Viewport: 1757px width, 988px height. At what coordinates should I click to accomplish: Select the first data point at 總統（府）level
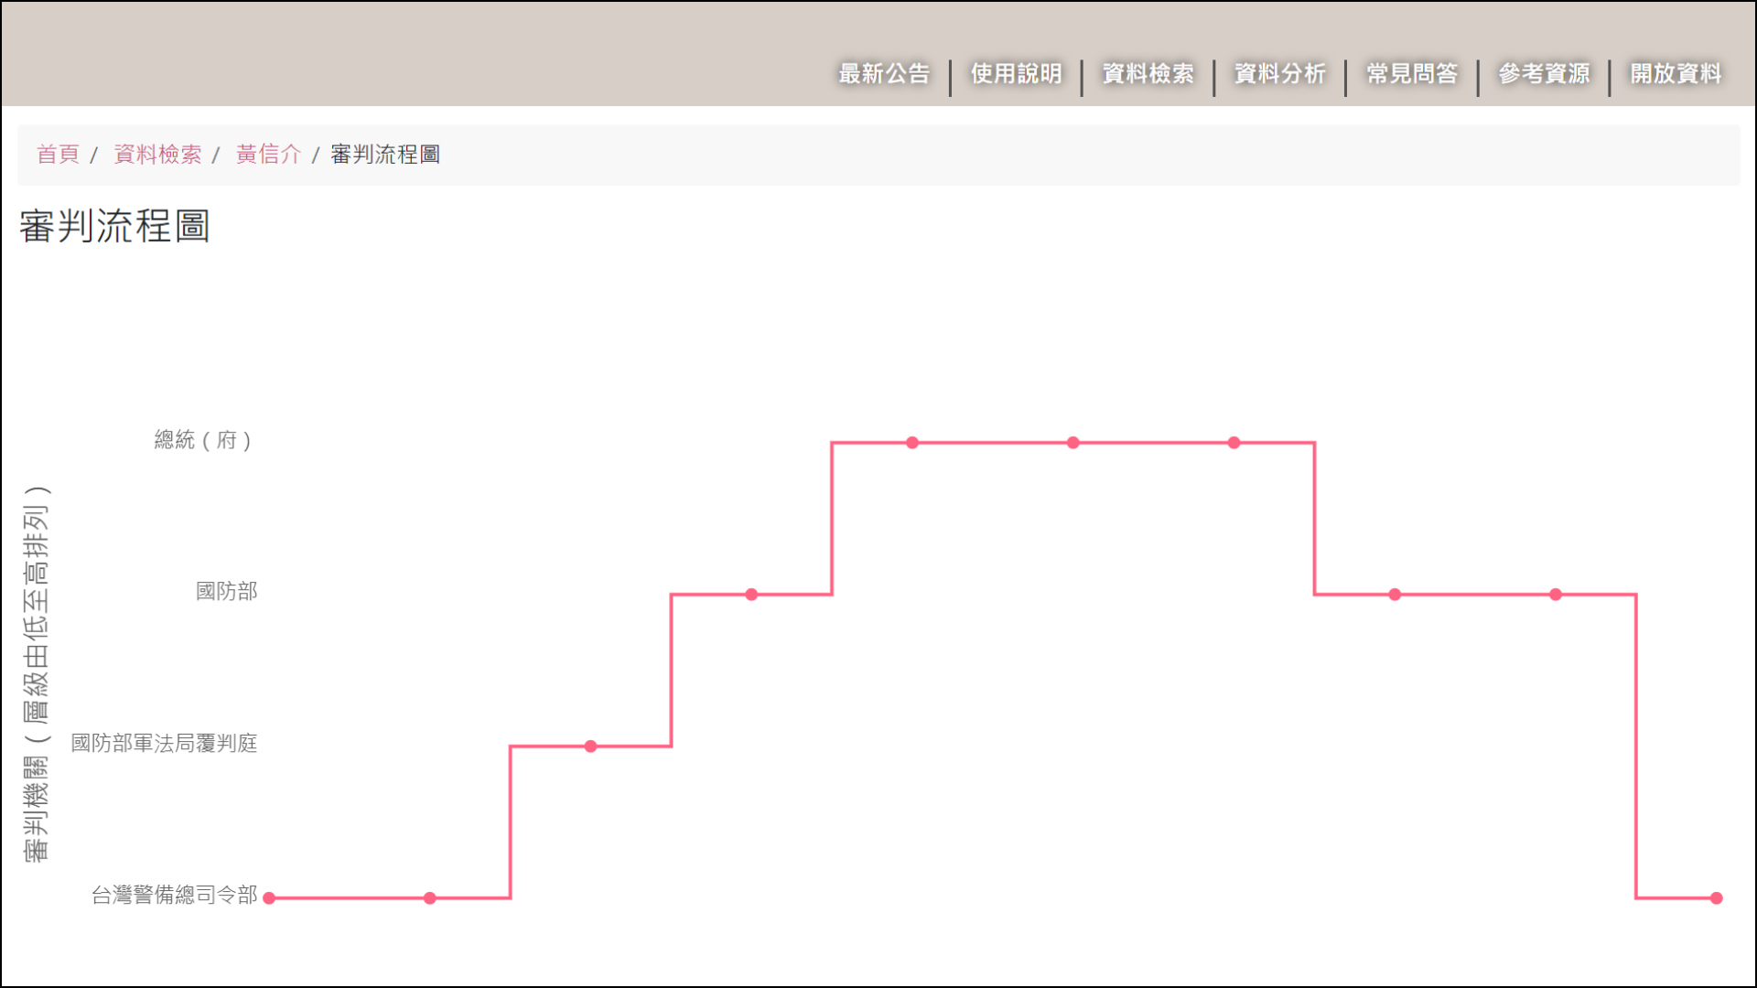tap(912, 443)
